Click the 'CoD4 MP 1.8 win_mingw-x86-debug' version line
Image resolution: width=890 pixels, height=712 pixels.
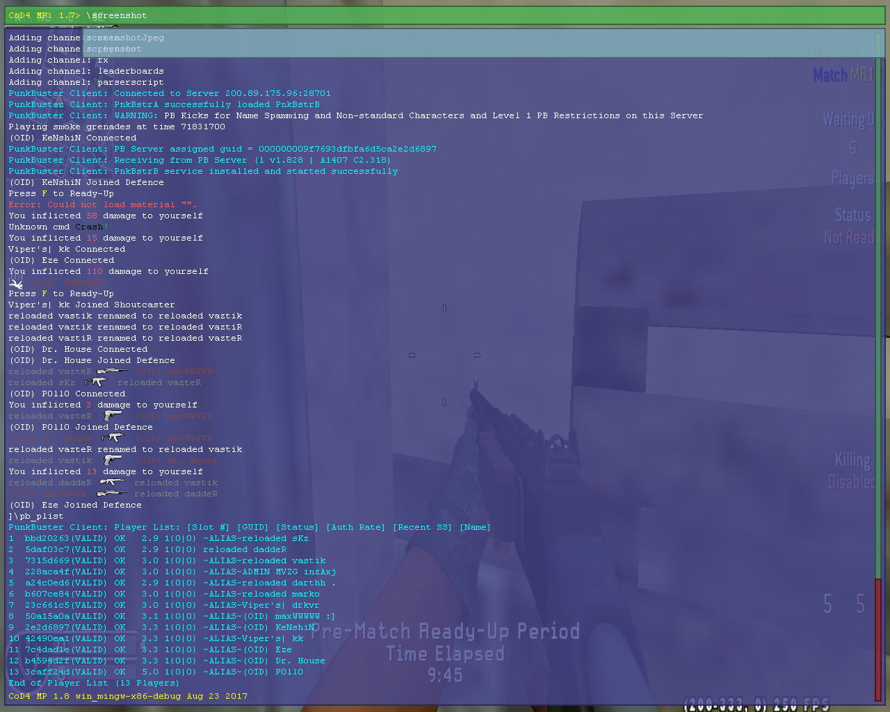pos(128,696)
